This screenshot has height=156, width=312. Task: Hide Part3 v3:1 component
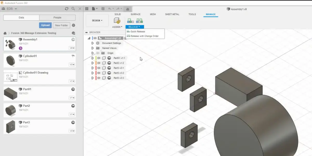click(x=99, y=68)
